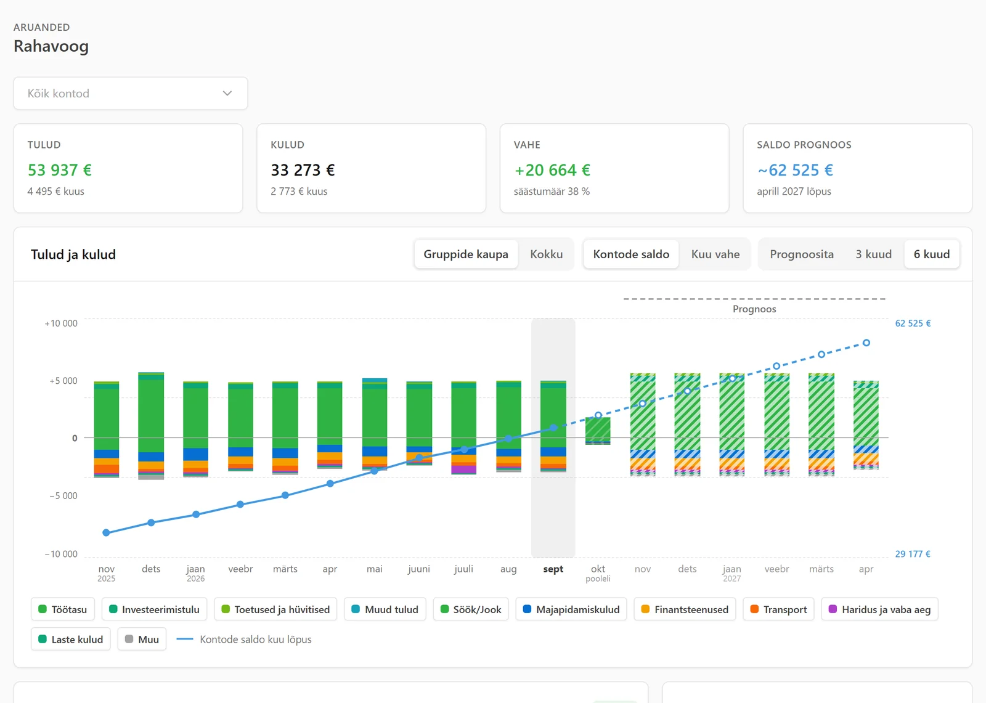This screenshot has width=986, height=703.
Task: Set forecast to 6 kuud
Action: pyautogui.click(x=932, y=254)
